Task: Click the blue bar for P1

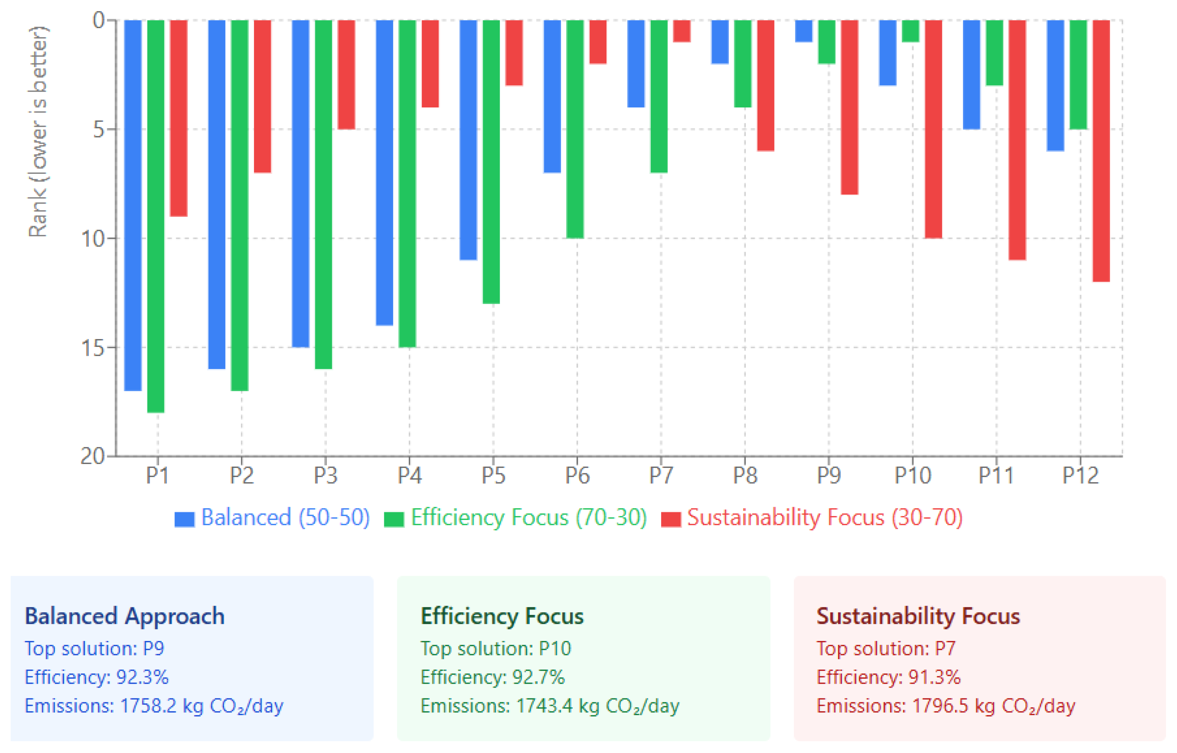Action: pyautogui.click(x=133, y=205)
